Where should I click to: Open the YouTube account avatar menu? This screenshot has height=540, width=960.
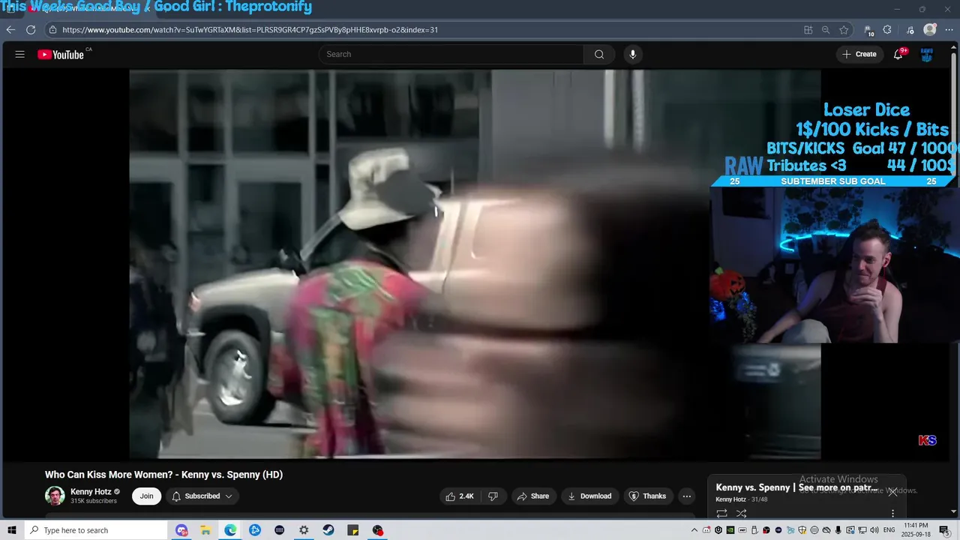pos(927,54)
